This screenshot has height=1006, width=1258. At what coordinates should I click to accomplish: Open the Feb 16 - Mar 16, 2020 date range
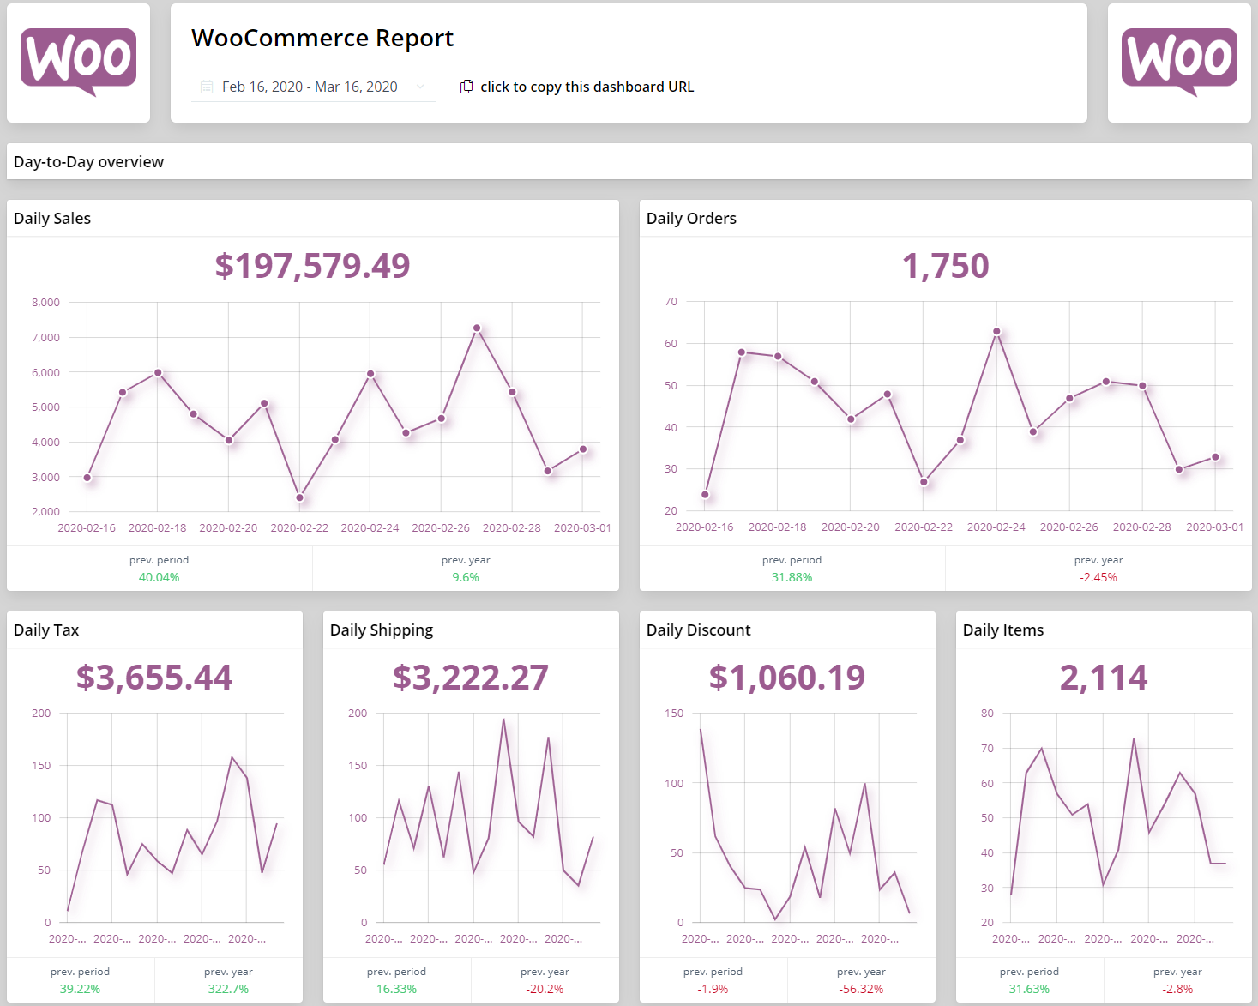[310, 87]
